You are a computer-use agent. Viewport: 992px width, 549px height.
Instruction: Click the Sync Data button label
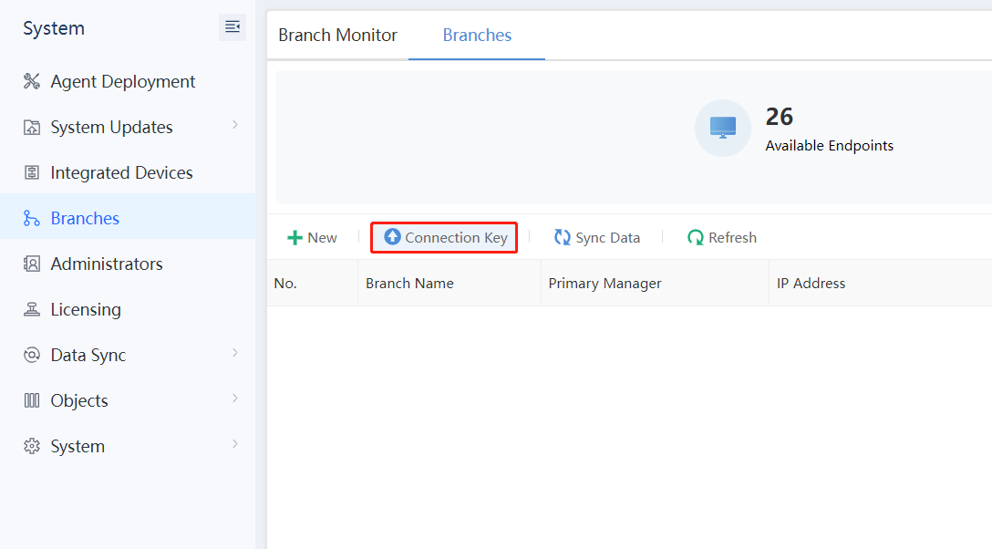click(x=607, y=238)
